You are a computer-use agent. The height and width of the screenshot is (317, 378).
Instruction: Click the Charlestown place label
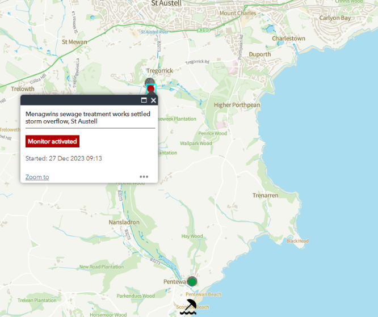click(x=288, y=39)
